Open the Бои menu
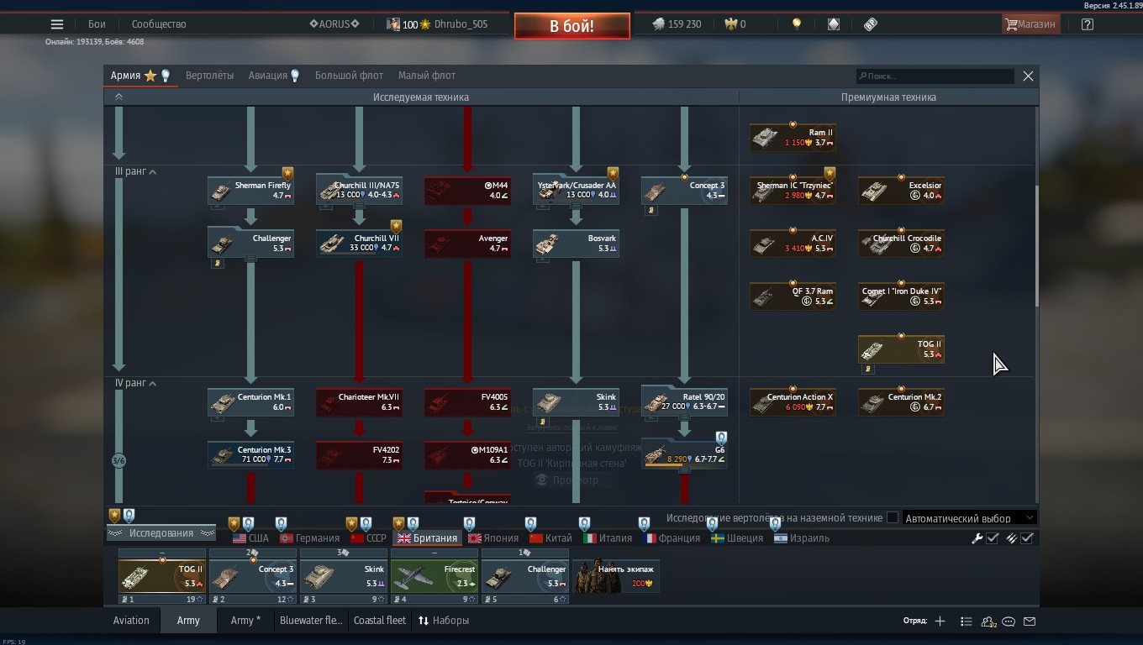 tap(97, 24)
